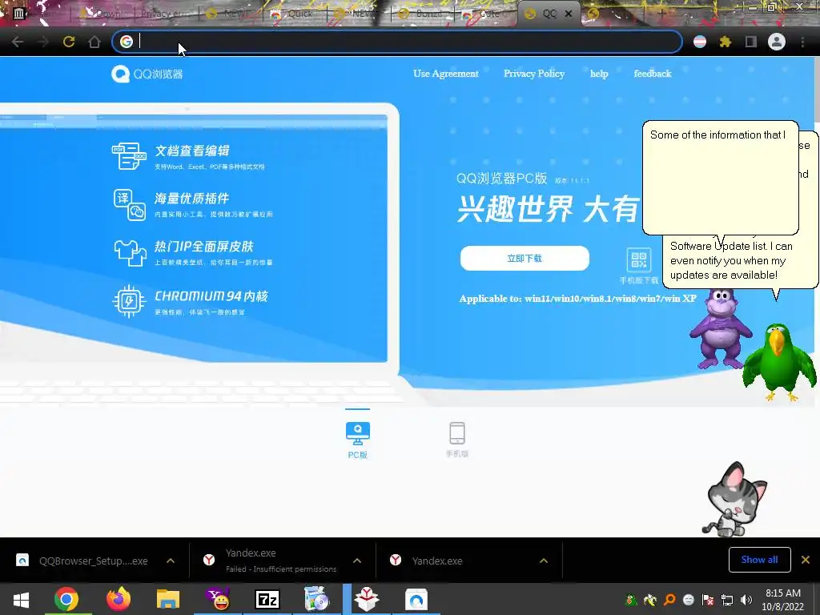Click 'Failed - Insufficient permissions' text
This screenshot has height=615, width=820.
click(x=281, y=569)
